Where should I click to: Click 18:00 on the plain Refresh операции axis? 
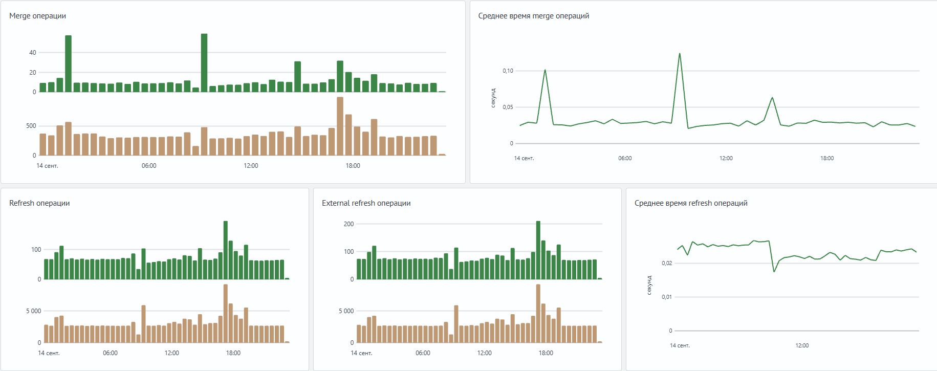point(233,353)
